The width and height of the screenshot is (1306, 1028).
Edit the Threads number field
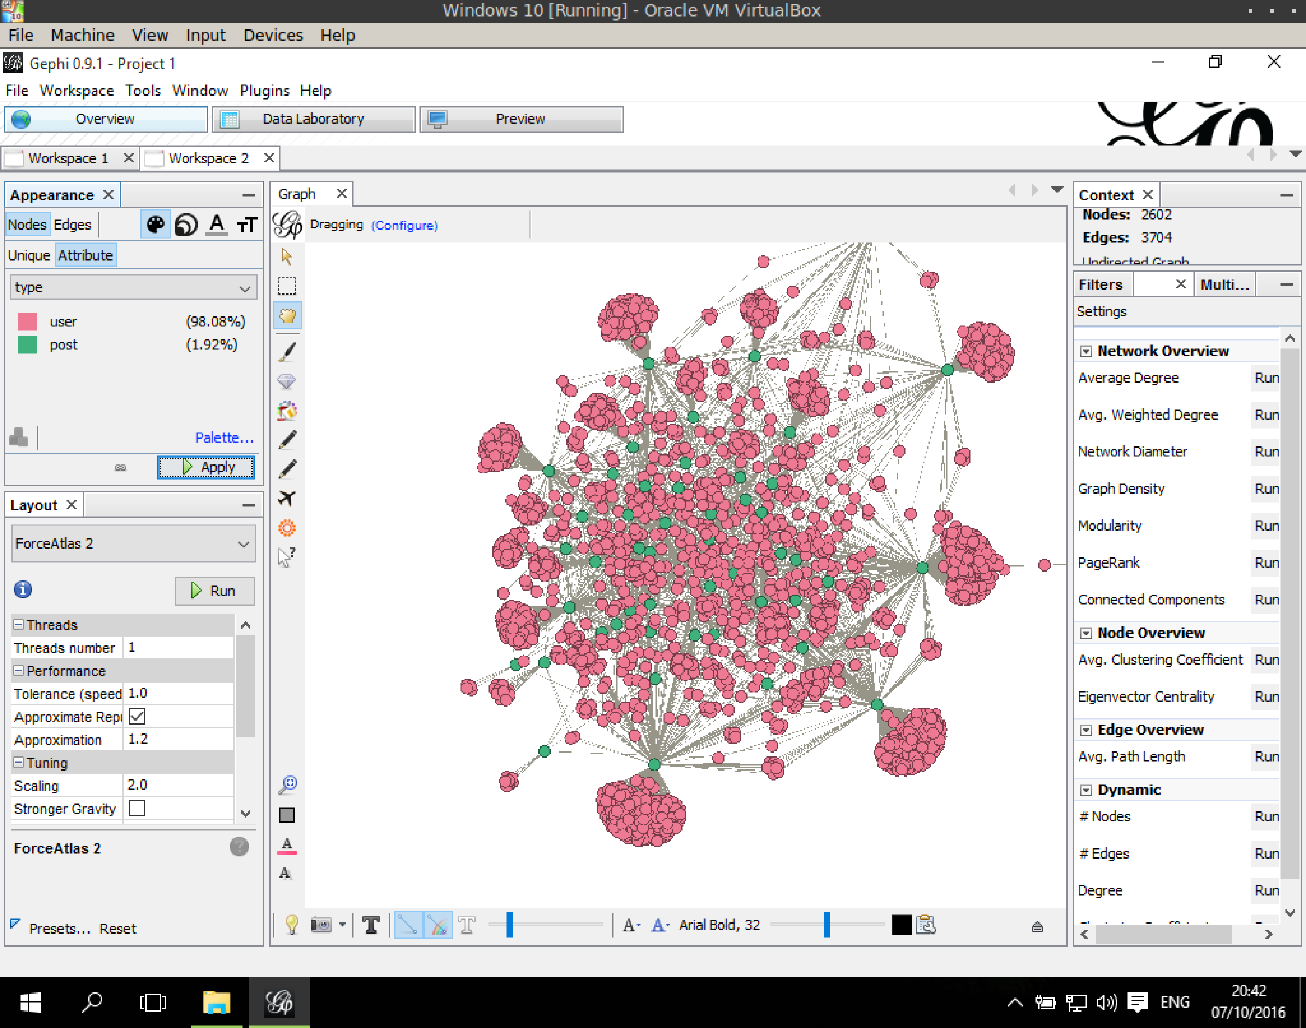[x=178, y=648]
